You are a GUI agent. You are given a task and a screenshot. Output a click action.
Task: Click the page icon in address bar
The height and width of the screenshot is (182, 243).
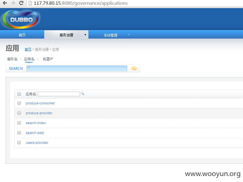tap(30, 3)
